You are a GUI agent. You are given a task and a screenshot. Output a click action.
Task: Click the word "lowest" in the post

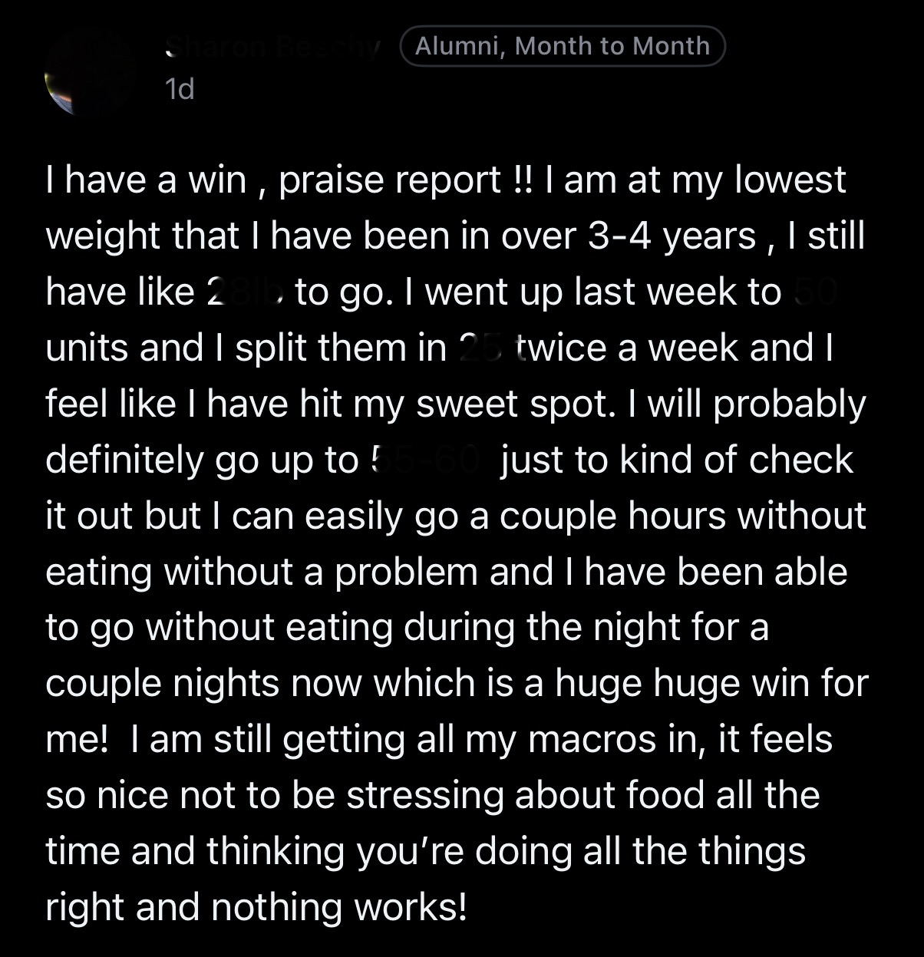[790, 180]
